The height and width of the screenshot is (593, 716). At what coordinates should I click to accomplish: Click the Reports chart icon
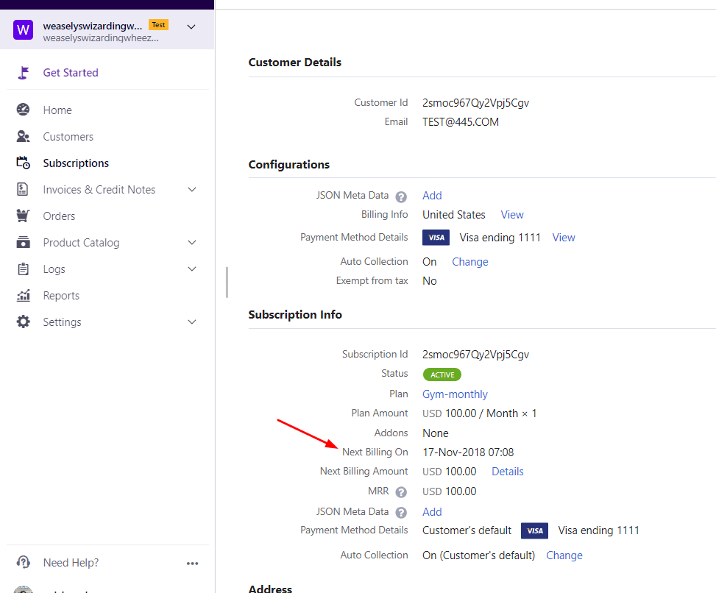pos(24,296)
